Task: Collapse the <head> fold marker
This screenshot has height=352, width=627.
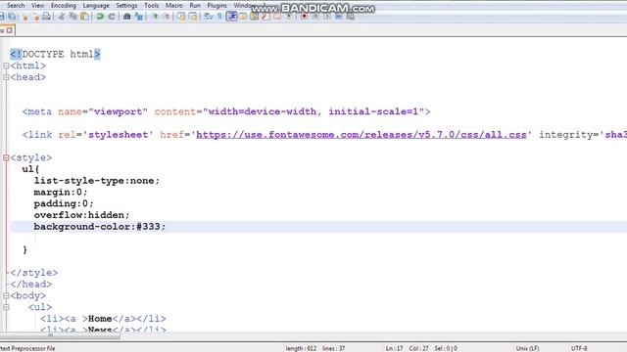Action: [6, 77]
